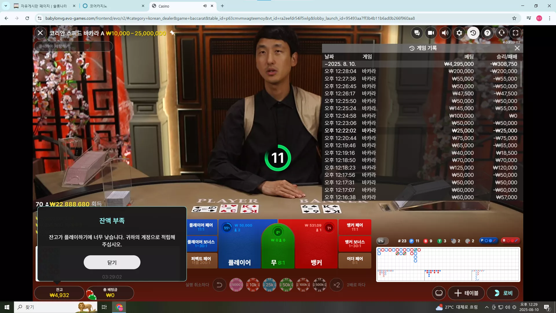The image size is (556, 313).
Task: Select history row 오후 12:22:02
Action: [x=421, y=131]
